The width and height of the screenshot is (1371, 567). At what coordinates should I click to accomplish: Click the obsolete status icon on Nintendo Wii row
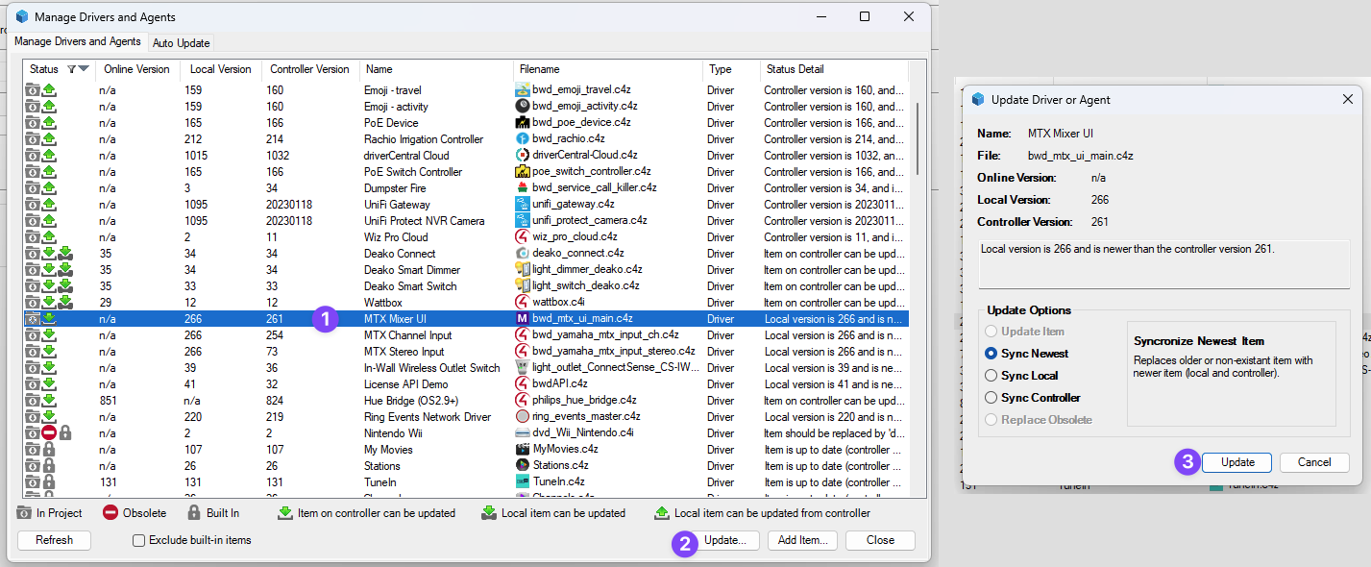click(x=49, y=433)
